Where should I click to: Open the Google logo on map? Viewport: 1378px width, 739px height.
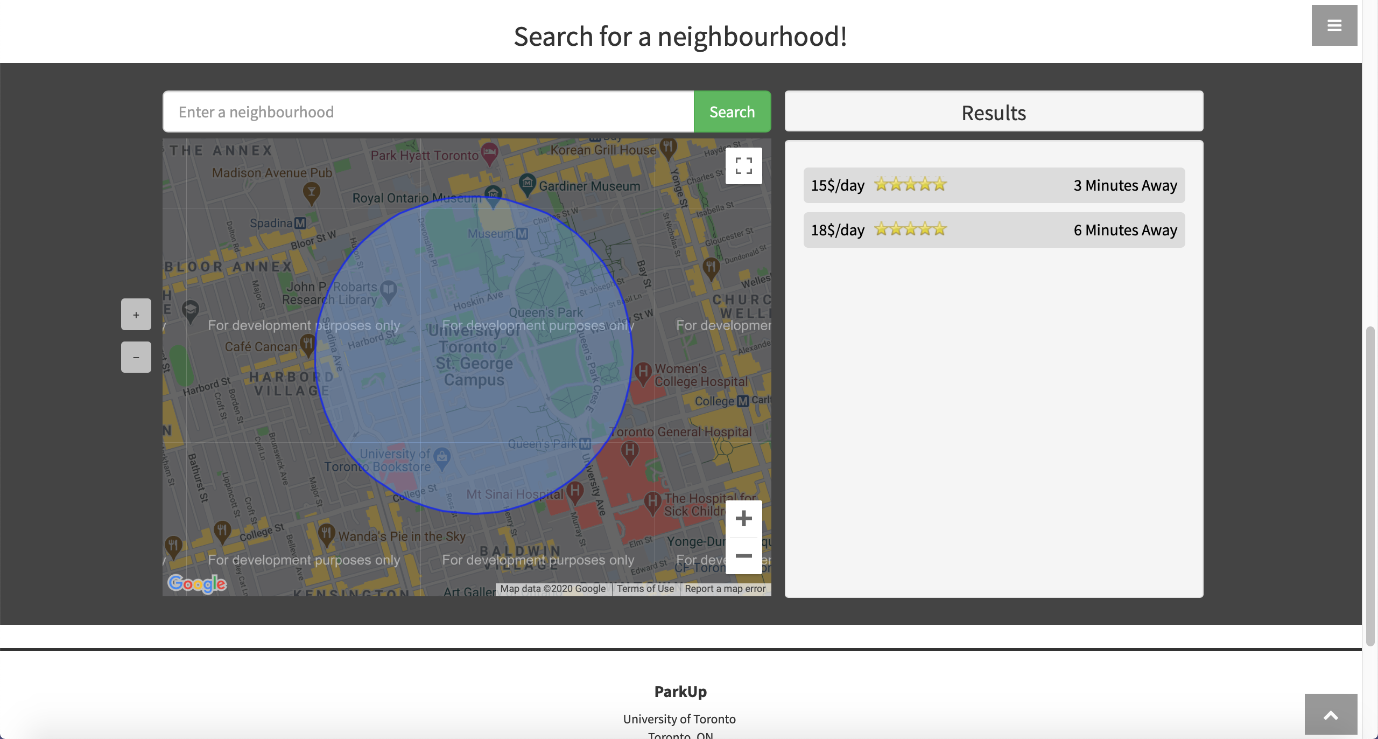click(197, 583)
